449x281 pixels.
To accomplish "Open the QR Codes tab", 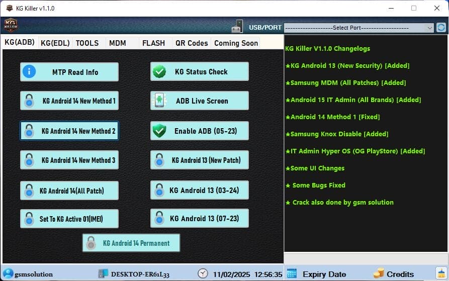I will coord(191,43).
